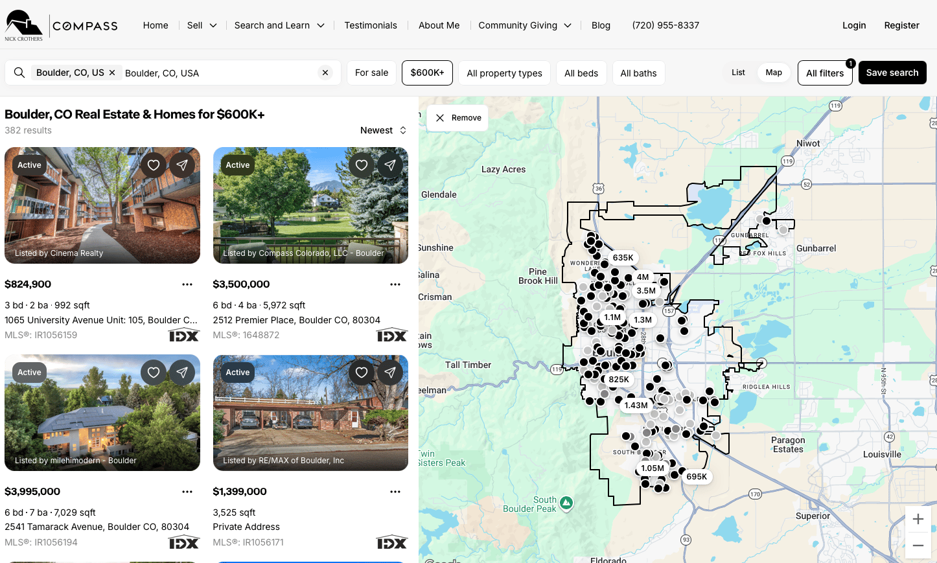
Task: Open more options for $3,995,000 listing
Action: (187, 492)
